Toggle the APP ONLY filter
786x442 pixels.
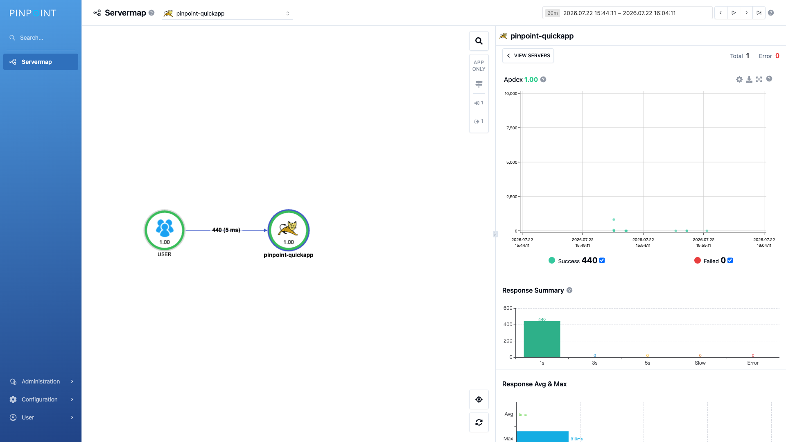479,65
